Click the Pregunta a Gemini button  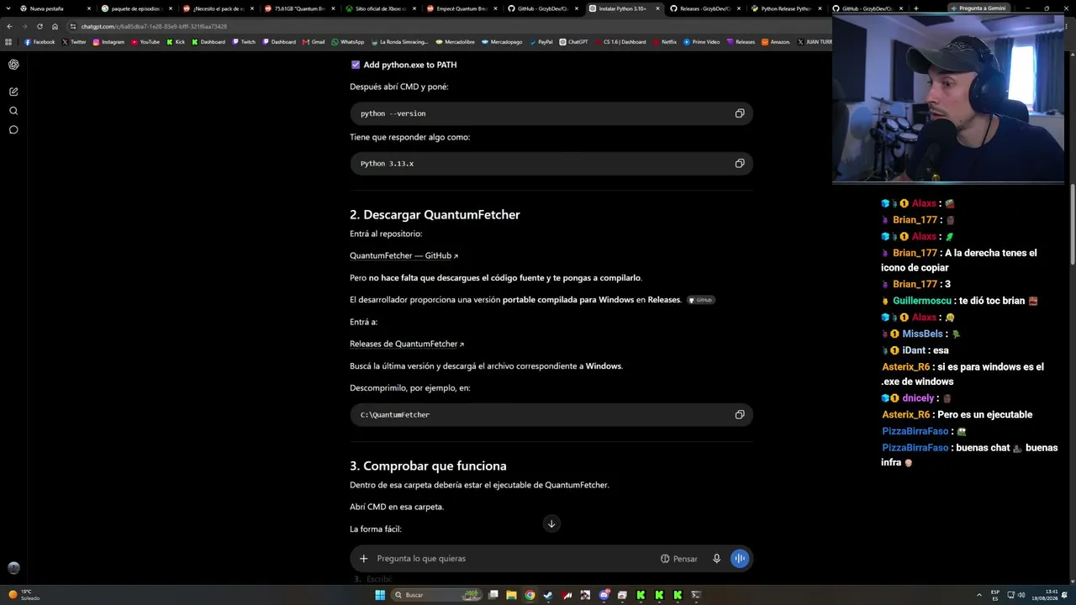click(x=978, y=8)
